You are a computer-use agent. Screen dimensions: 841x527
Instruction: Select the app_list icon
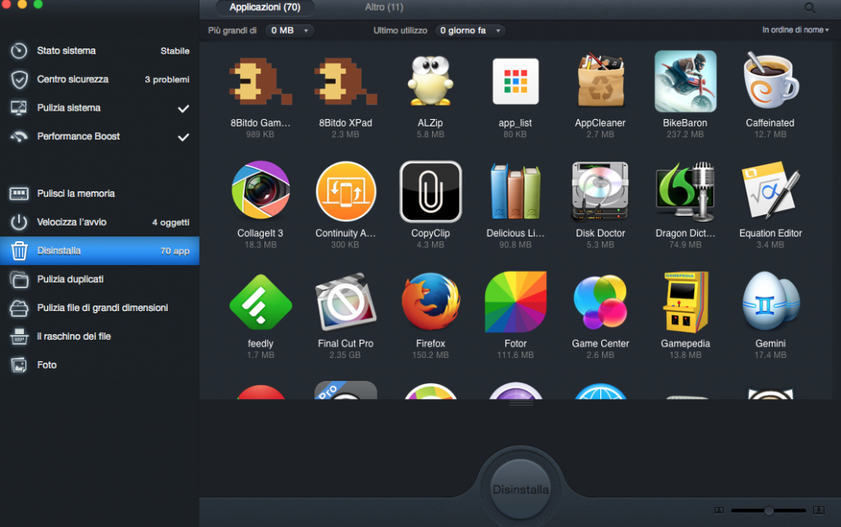(516, 81)
